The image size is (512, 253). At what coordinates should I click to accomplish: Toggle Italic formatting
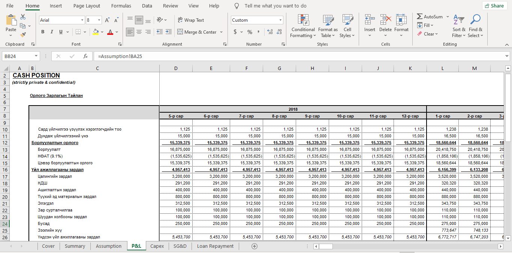coord(52,32)
